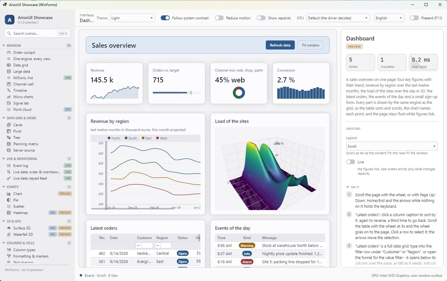Image resolution: width=447 pixels, height=281 pixels.
Task: Choose the Channel wall icon
Action: (9, 84)
